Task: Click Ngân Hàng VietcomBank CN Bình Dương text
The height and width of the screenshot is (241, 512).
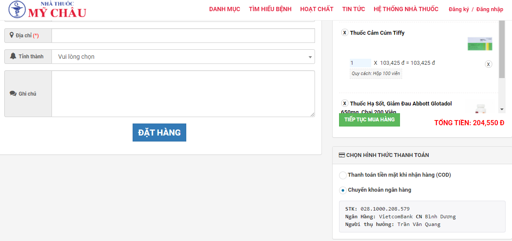Action: (x=400, y=217)
